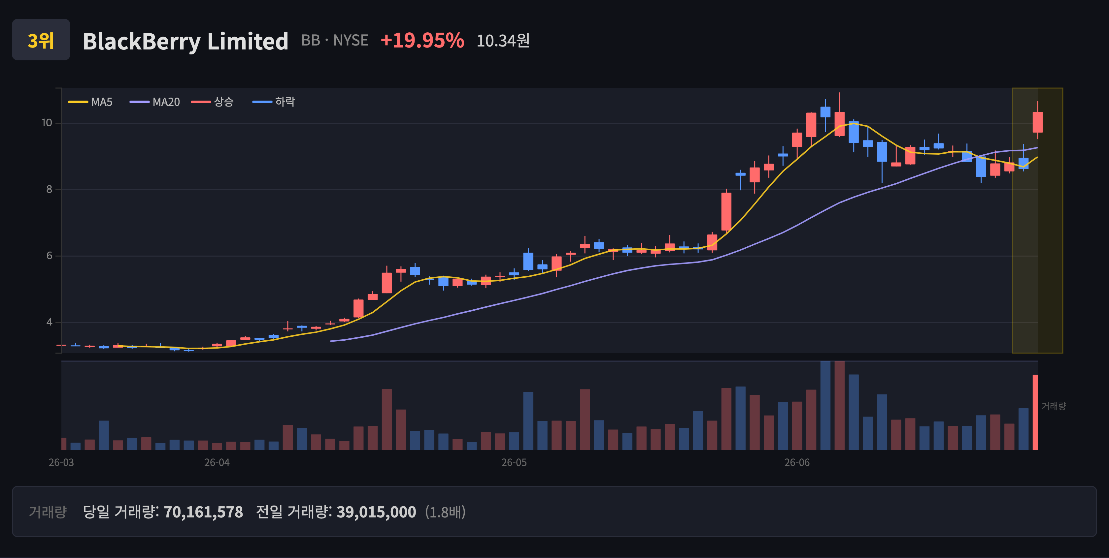
Task: Click the 26-03 date axis label
Action: (61, 462)
